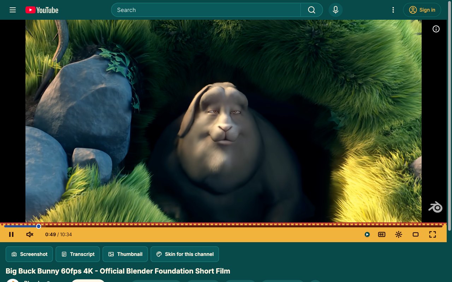
Task: Start voice search with the microphone
Action: (335, 10)
